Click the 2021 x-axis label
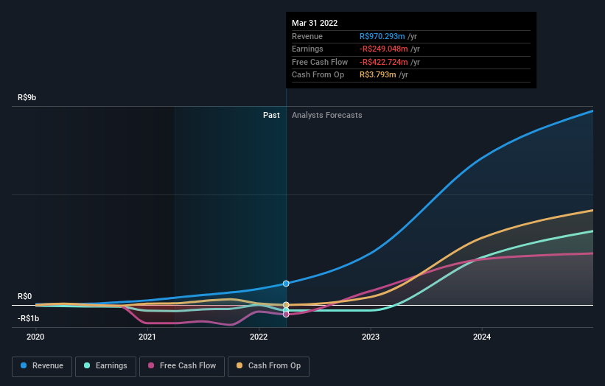 pyautogui.click(x=147, y=337)
